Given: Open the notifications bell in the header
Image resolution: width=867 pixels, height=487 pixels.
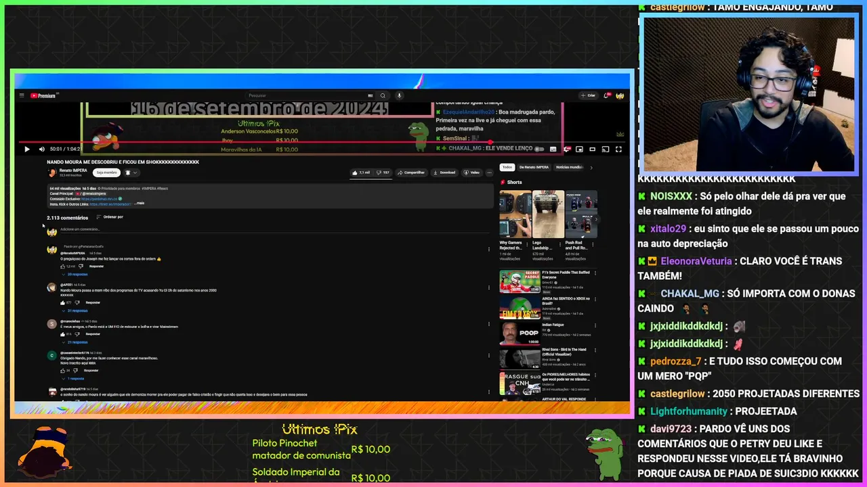Looking at the screenshot, I should (x=607, y=95).
